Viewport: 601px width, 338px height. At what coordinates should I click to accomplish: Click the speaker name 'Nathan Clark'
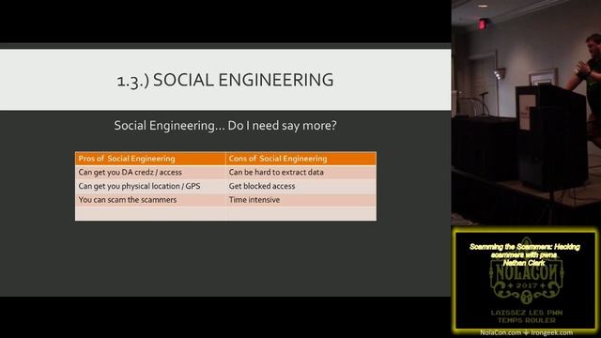[x=524, y=263]
